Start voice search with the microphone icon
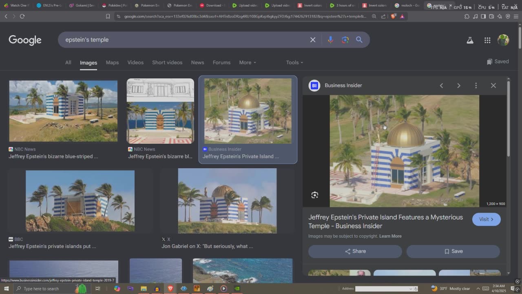Image resolution: width=522 pixels, height=294 pixels. click(330, 40)
